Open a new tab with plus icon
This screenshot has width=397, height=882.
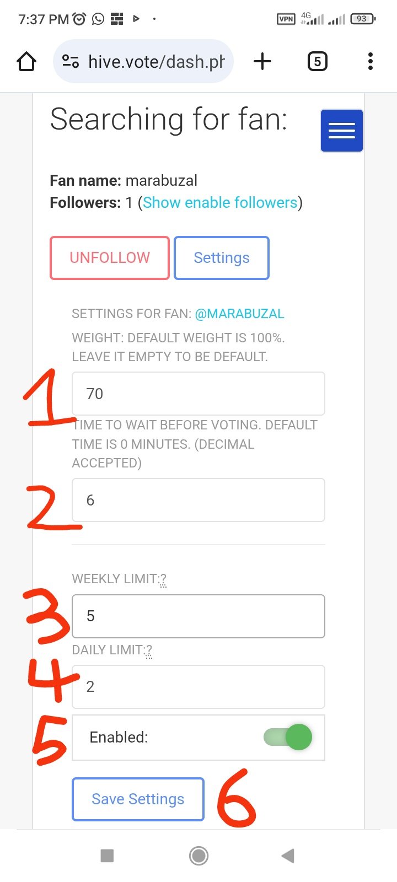(262, 61)
